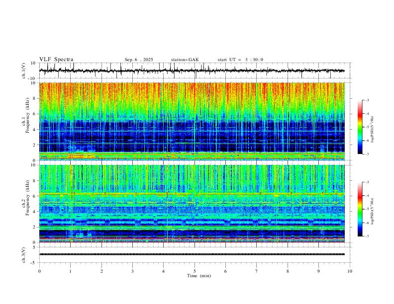Click the time axis tick label "0"

click(39, 271)
